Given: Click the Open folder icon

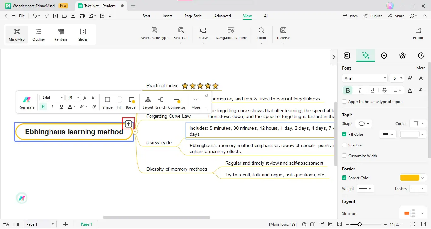Looking at the screenshot, I should pos(64,16).
